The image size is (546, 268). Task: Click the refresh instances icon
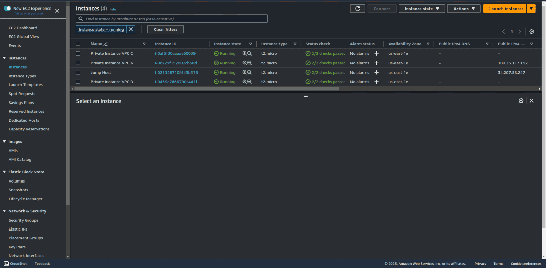coord(357,9)
